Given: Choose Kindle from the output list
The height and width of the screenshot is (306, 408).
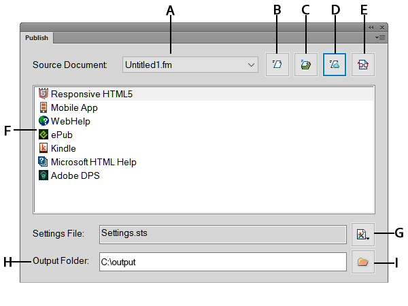Looking at the screenshot, I should (63, 148).
